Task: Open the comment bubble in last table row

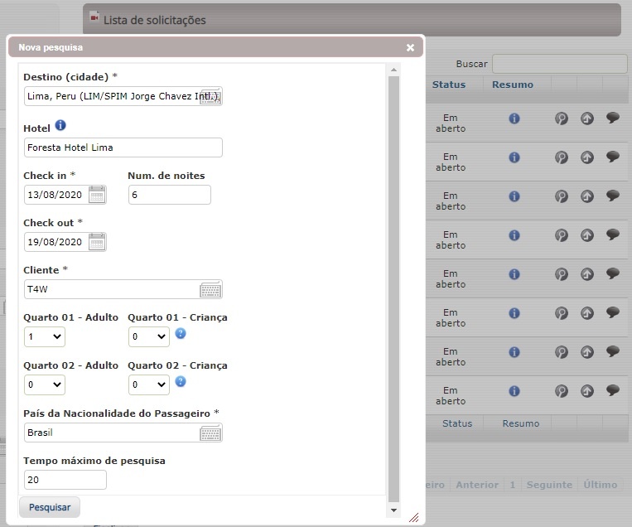Action: 613,390
